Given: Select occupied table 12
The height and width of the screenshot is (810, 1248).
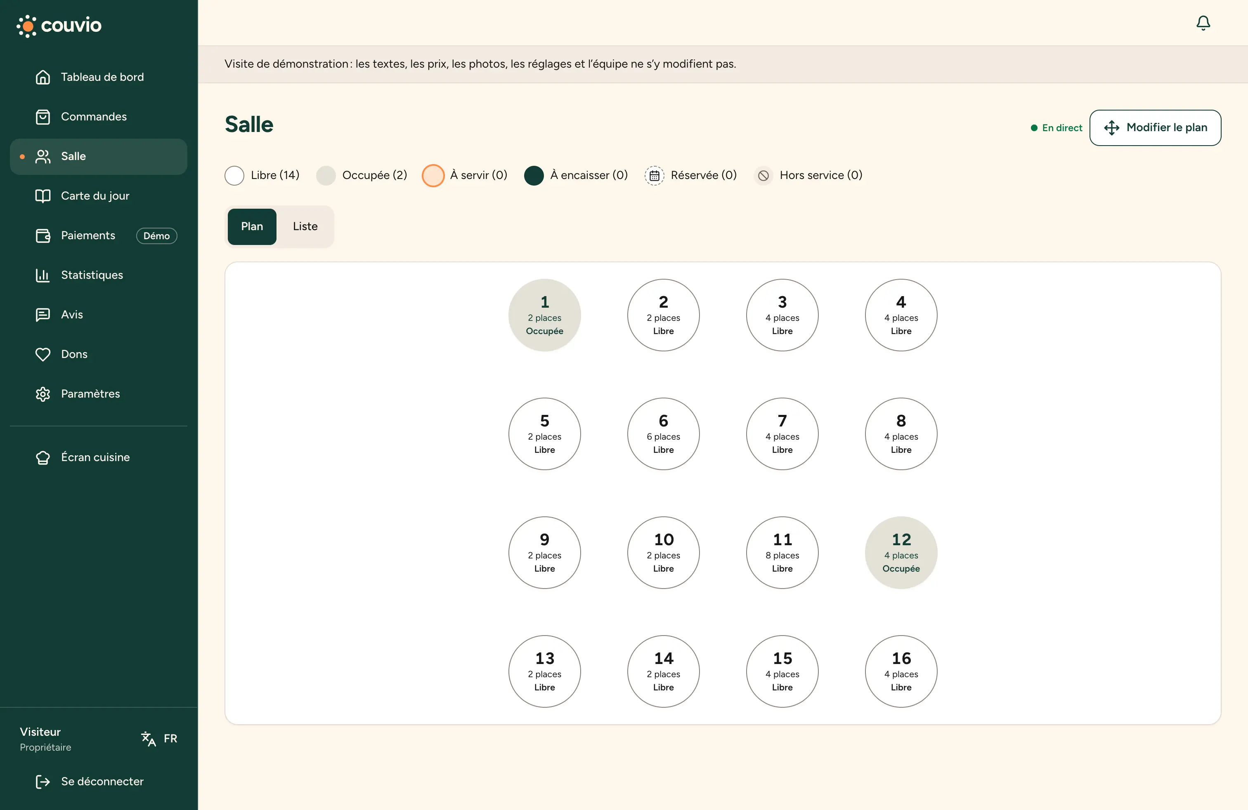Looking at the screenshot, I should [x=901, y=553].
